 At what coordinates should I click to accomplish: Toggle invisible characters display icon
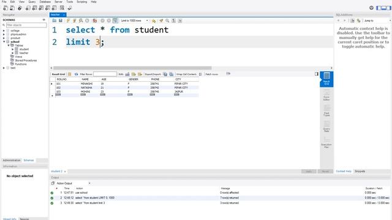tap(174, 21)
